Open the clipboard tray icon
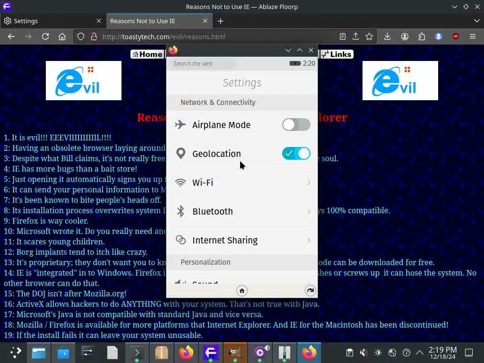This screenshot has width=484, height=363. pyautogui.click(x=349, y=352)
